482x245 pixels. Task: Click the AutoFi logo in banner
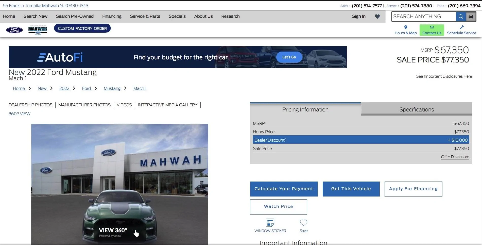pyautogui.click(x=60, y=57)
